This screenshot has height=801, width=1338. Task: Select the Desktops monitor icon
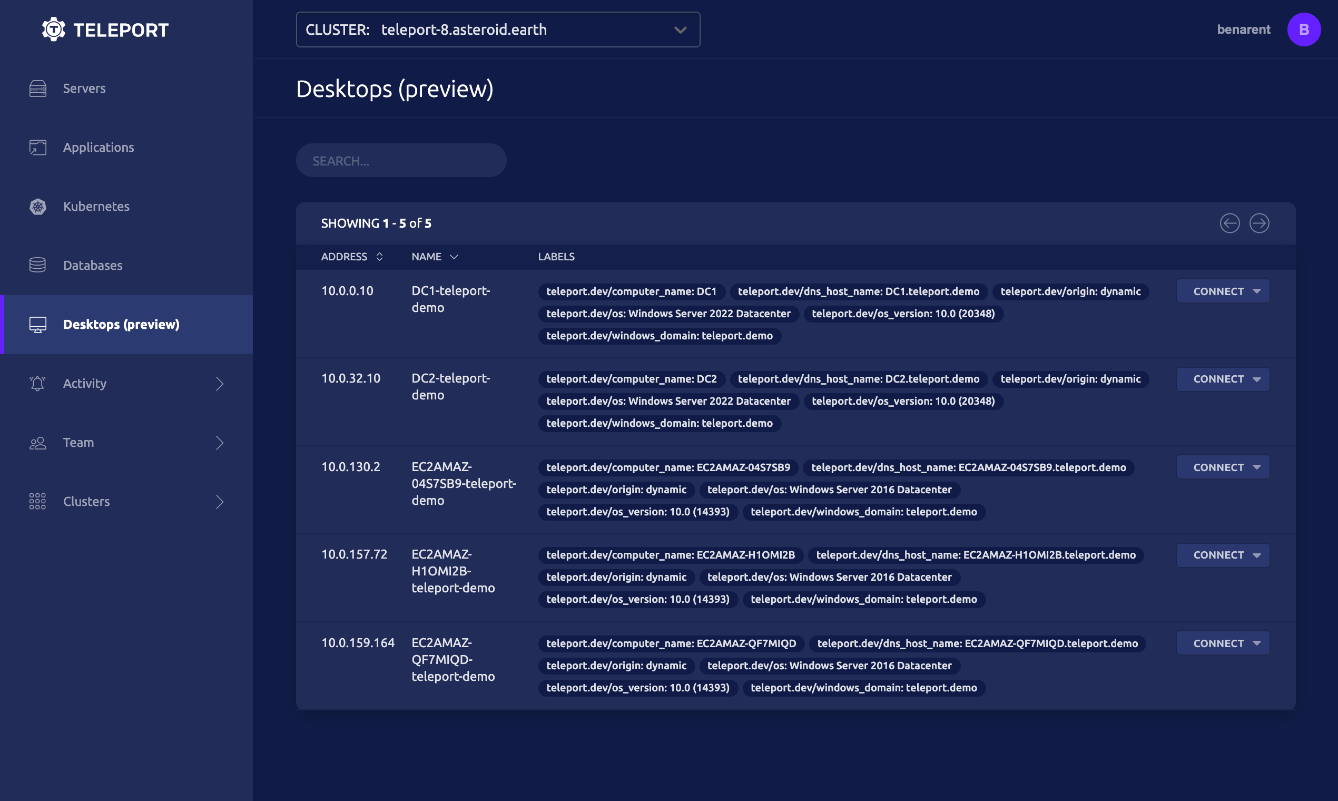[x=38, y=325]
